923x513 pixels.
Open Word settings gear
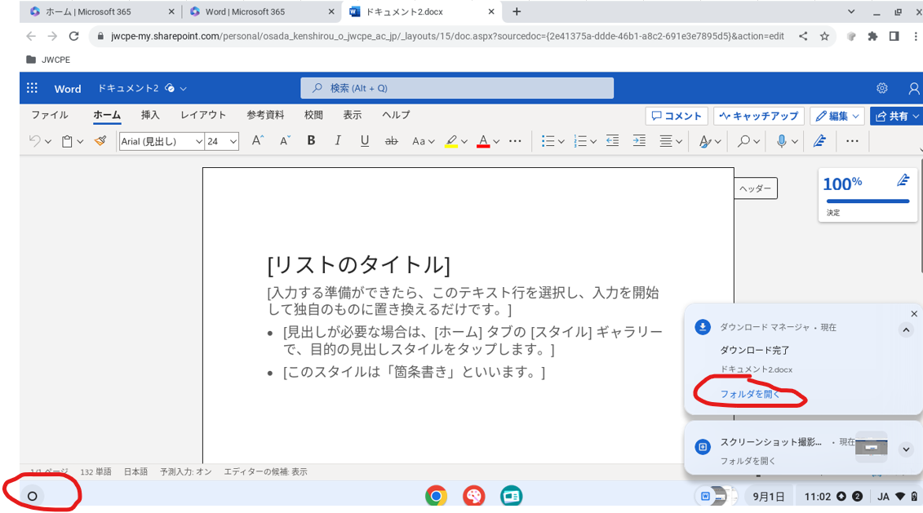coord(882,88)
